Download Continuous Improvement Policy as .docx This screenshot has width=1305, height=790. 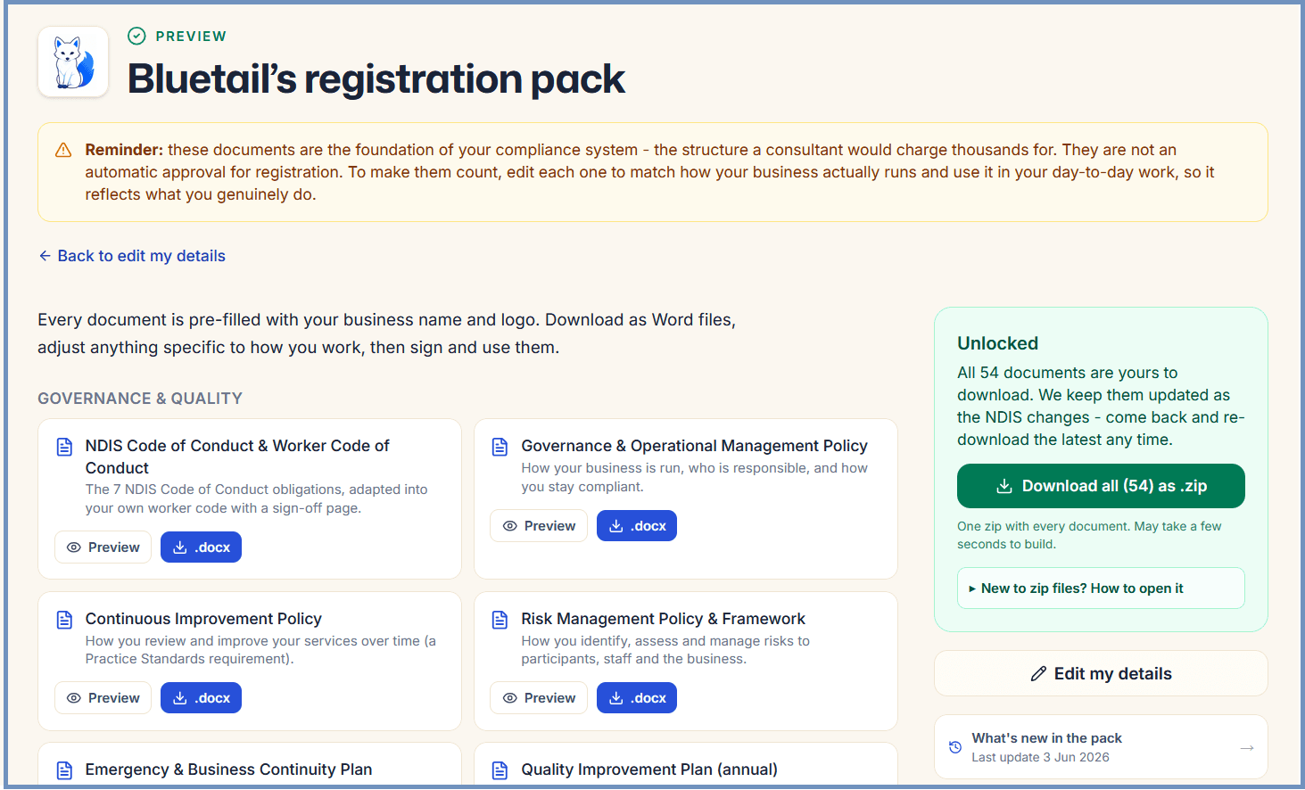coord(201,698)
